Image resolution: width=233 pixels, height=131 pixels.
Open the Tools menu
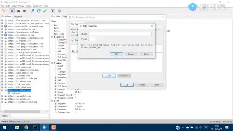(28, 6)
